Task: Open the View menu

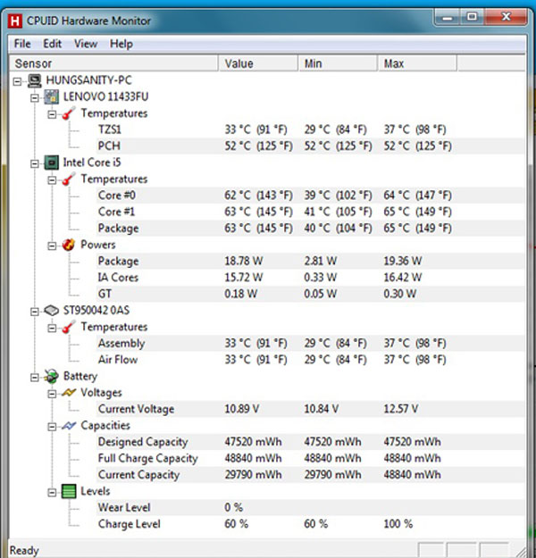Action: (86, 44)
